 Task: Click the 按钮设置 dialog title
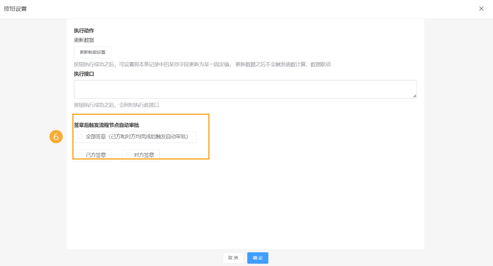point(16,8)
